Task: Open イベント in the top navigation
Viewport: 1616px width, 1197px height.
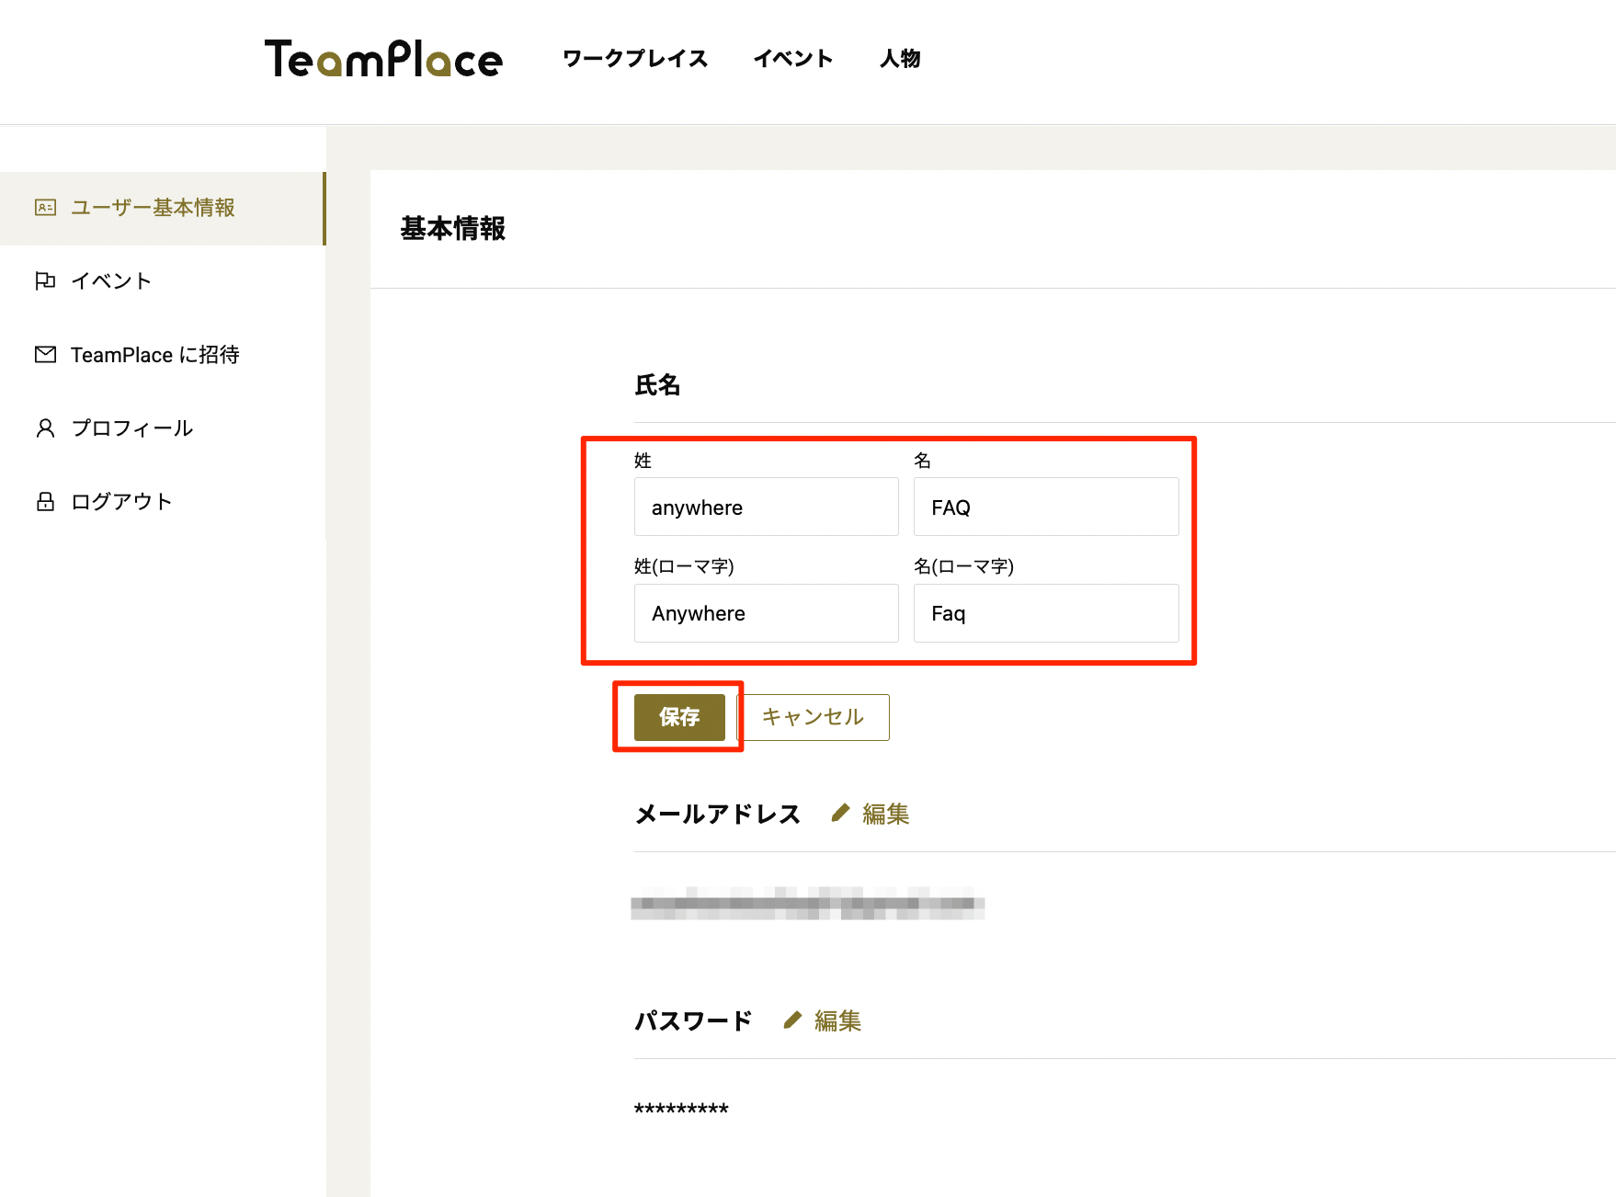Action: [x=792, y=59]
